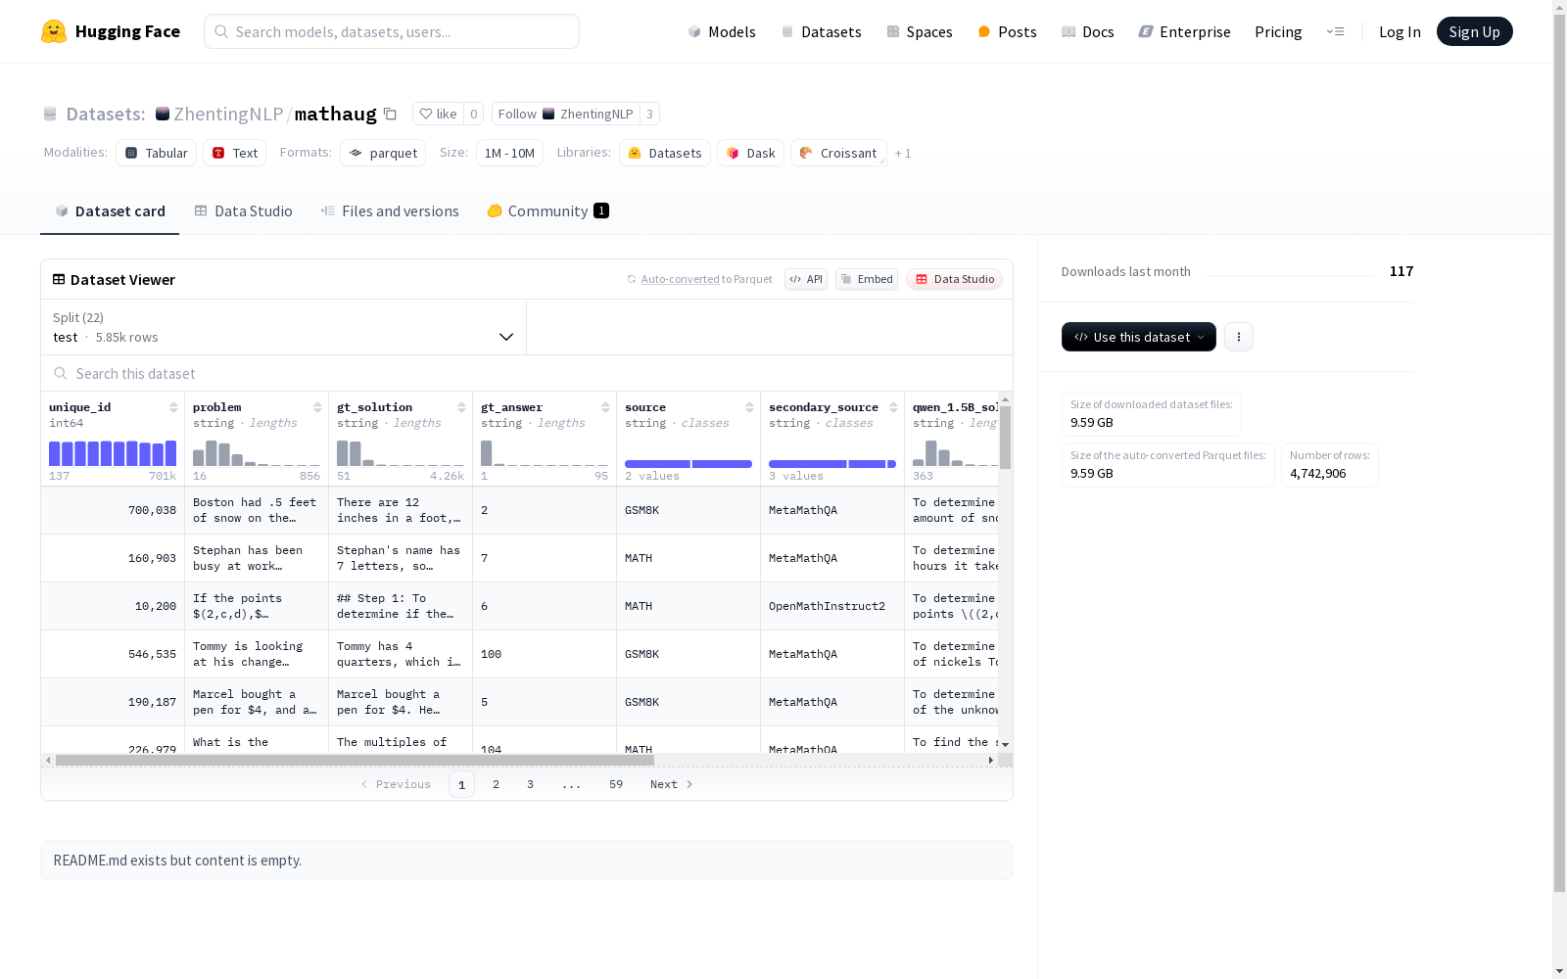Click the Previous page button
The height and width of the screenshot is (979, 1567).
(396, 784)
